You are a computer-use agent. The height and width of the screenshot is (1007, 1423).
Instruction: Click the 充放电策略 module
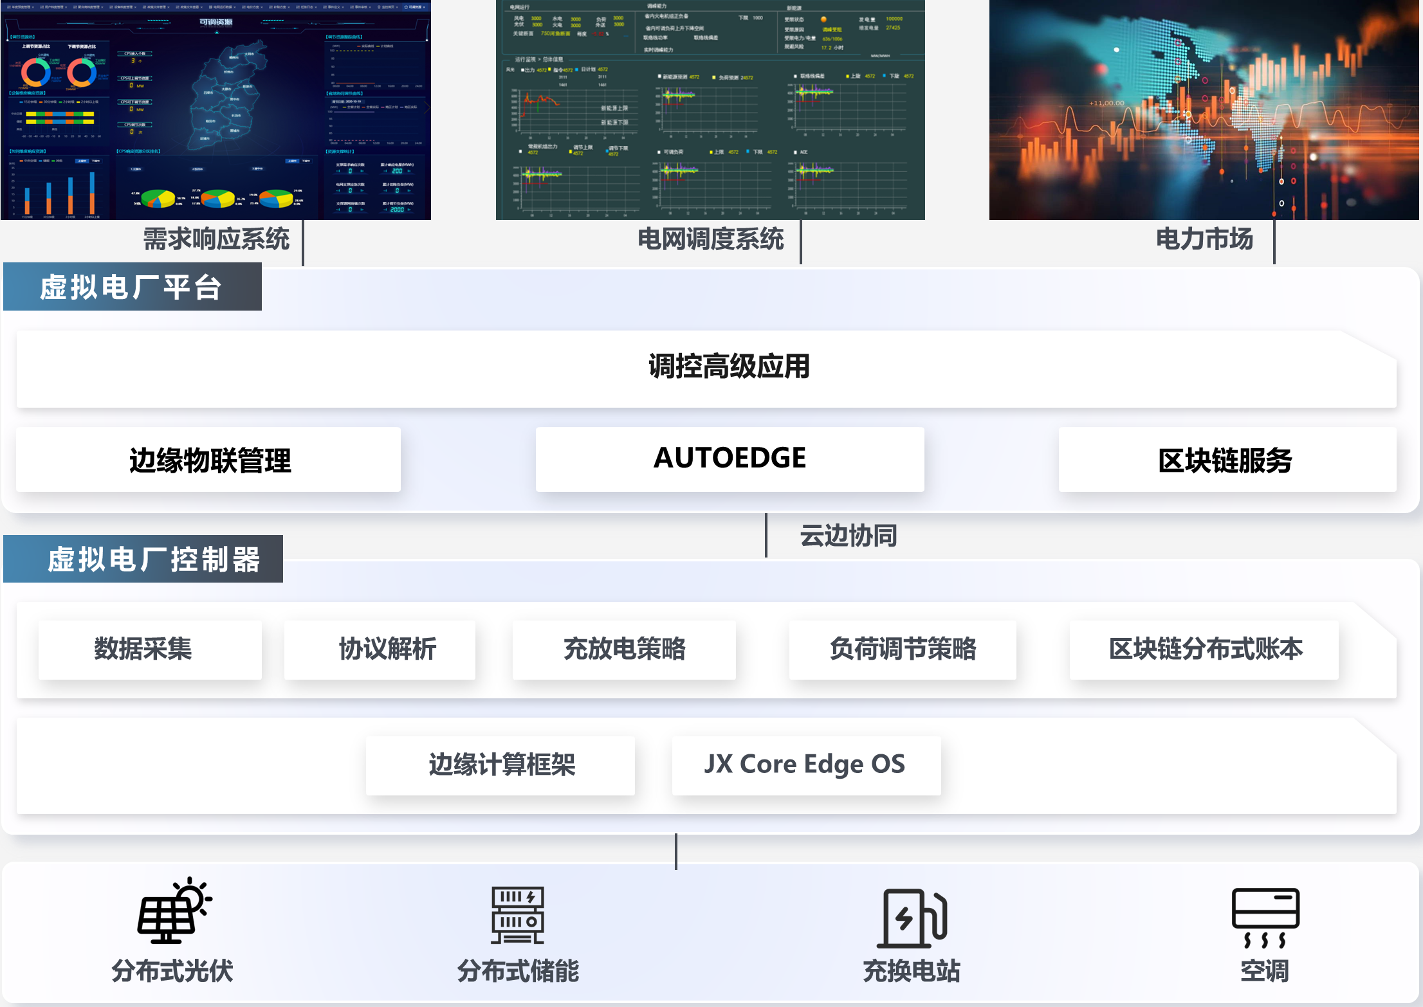pos(624,649)
